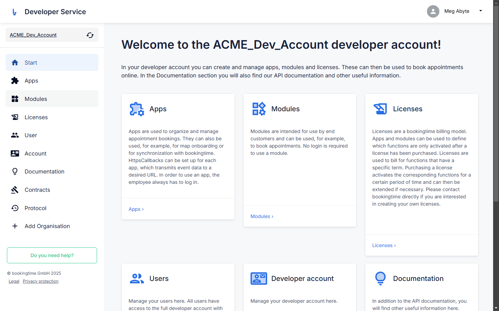Click the ACME_Dev_Account link
This screenshot has height=311, width=499.
coord(33,35)
